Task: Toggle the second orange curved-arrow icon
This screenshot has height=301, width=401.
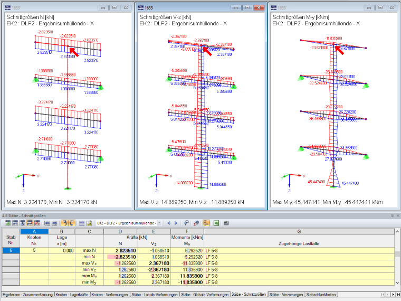Action: [x=72, y=223]
